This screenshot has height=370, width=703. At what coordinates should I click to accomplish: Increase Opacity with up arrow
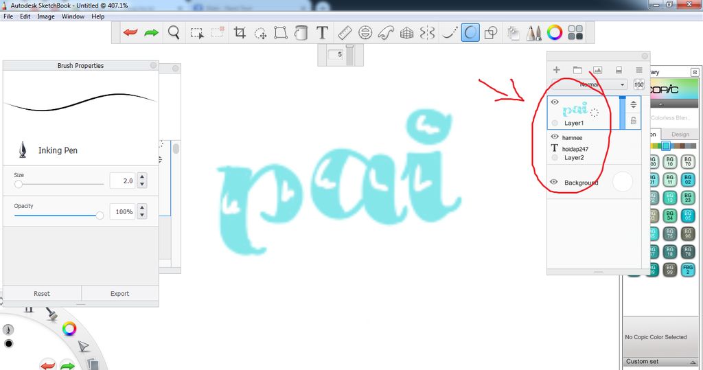pos(142,207)
